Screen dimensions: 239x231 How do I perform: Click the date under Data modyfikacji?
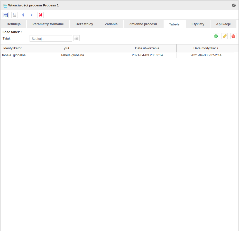206,55
